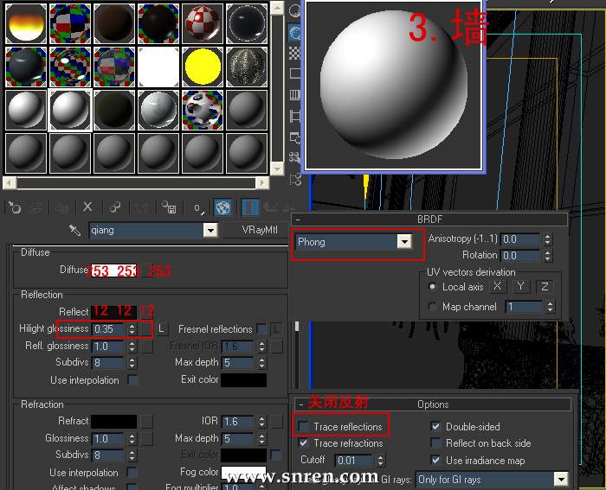Image resolution: width=606 pixels, height=490 pixels.
Task: Toggle Show Map in Viewport icon
Action: 223,207
